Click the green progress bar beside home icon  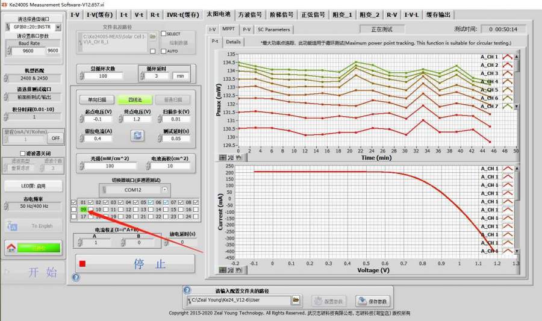tap(39, 248)
